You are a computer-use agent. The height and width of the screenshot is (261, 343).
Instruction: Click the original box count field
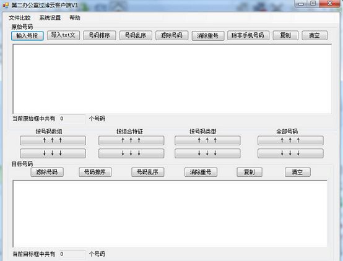(72, 119)
